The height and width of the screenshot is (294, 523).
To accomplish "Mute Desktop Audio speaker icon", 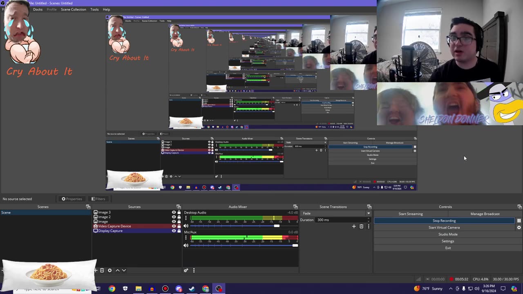I will point(186,226).
